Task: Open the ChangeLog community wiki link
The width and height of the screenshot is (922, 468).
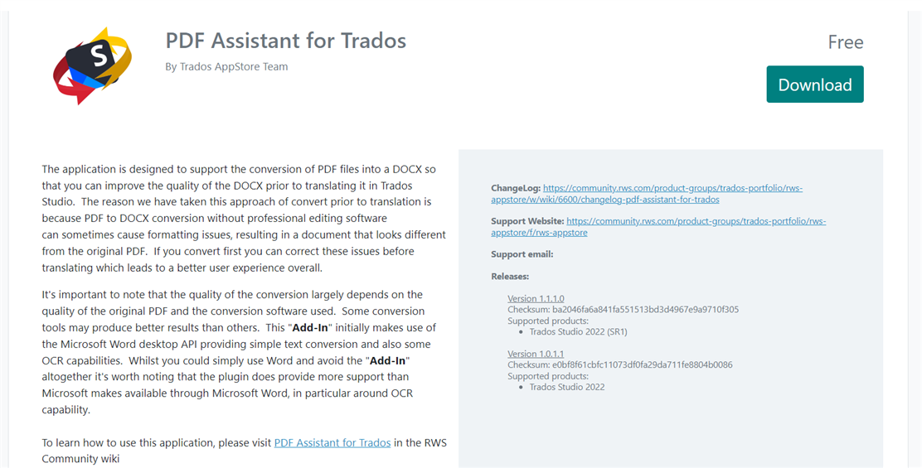Action: (646, 194)
